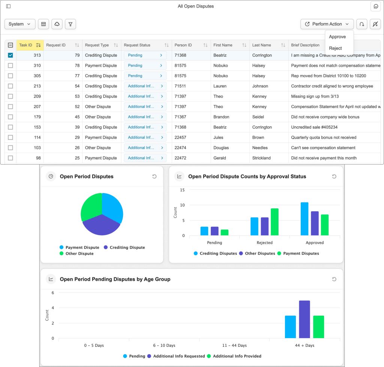This screenshot has width=384, height=367.
Task: Open the filter funnel icon
Action: point(70,24)
